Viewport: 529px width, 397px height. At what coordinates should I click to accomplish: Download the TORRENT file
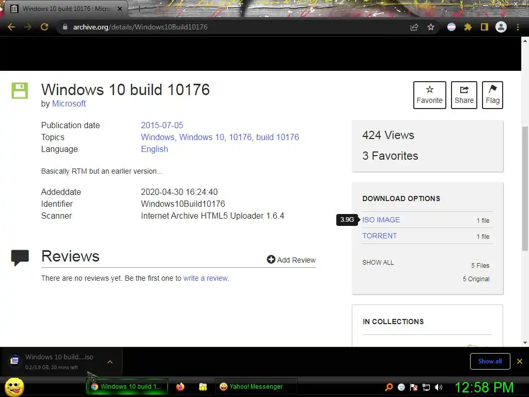click(380, 236)
